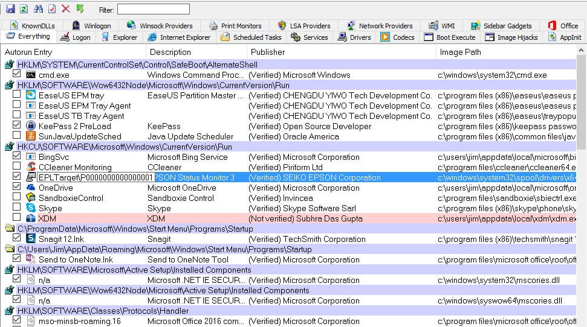
Task: Enable the CCleaner Monitoring checkbox
Action: pos(16,166)
